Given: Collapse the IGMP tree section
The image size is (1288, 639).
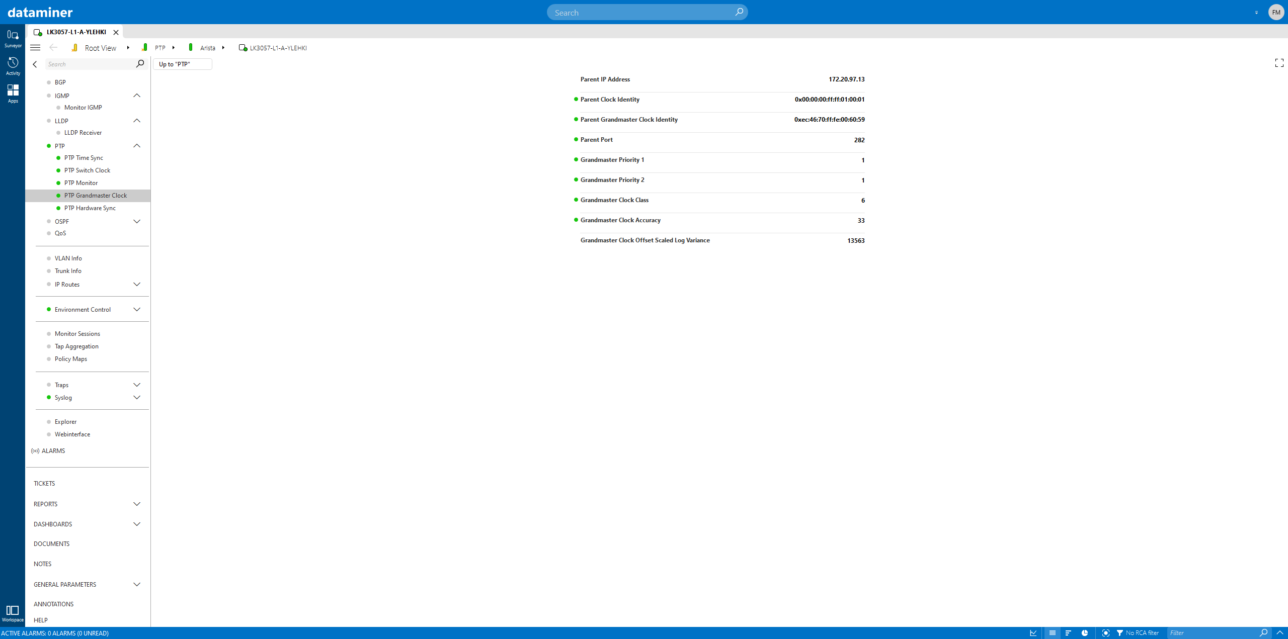Looking at the screenshot, I should [x=137, y=96].
